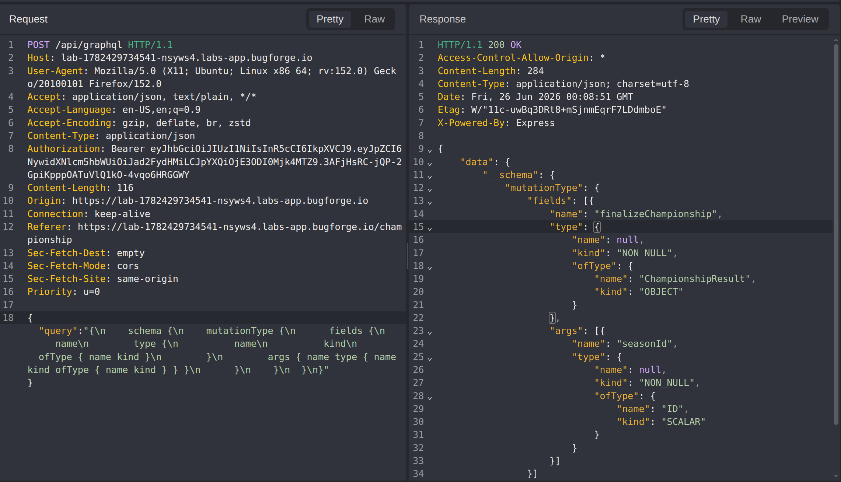
Task: Click the "OBJECT" kind value
Action: pyautogui.click(x=661, y=292)
